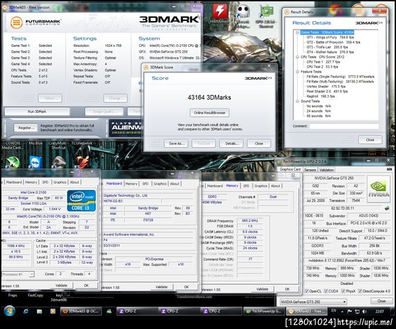Click the Register... button in 3DMark03
Image resolution: width=396 pixels, height=329 pixels.
(26, 128)
